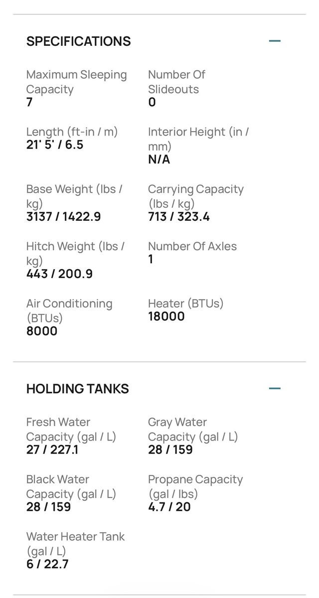
Task: Click the Heater BTUs value 18000
Action: point(166,316)
